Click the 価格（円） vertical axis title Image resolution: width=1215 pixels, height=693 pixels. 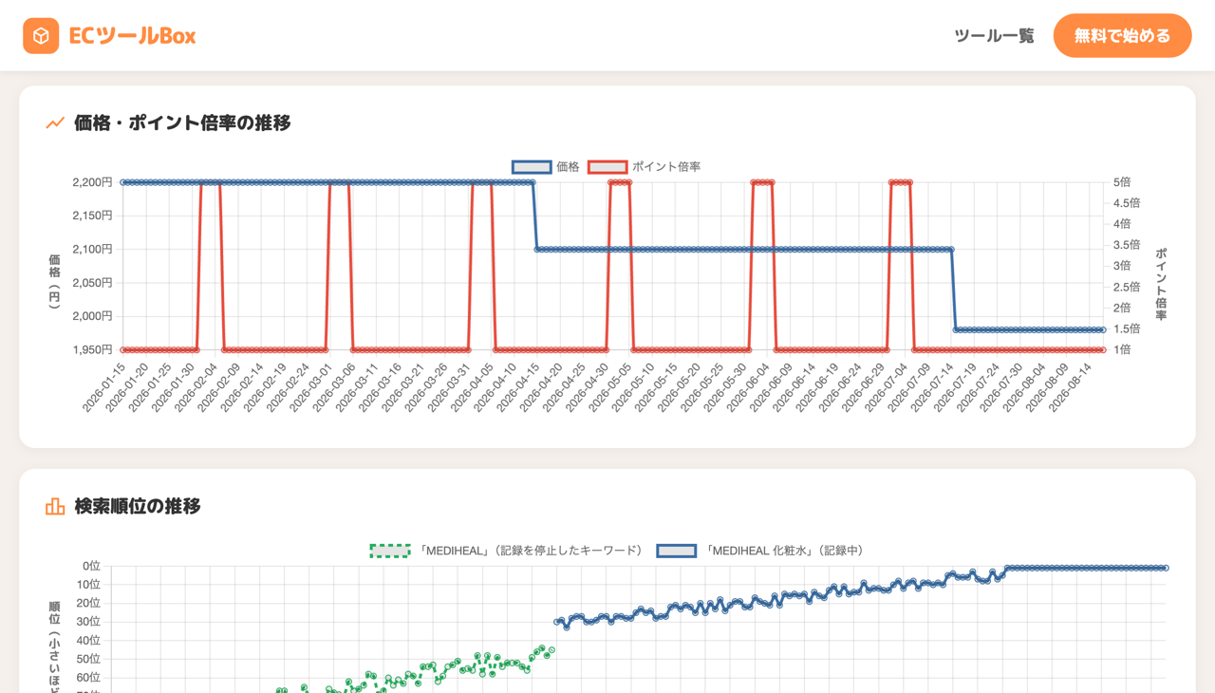[x=54, y=281]
